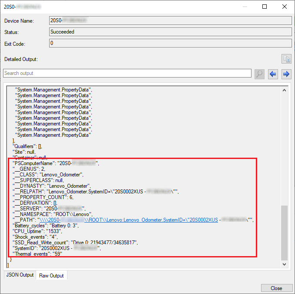Click the magnifier search icon button
Viewport: 295px width, 294px height.
(259, 74)
